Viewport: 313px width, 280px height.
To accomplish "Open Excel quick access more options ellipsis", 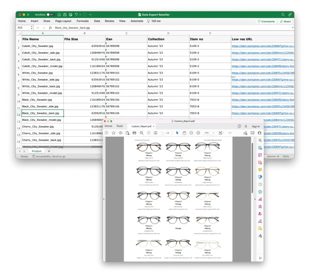I will coord(90,15).
